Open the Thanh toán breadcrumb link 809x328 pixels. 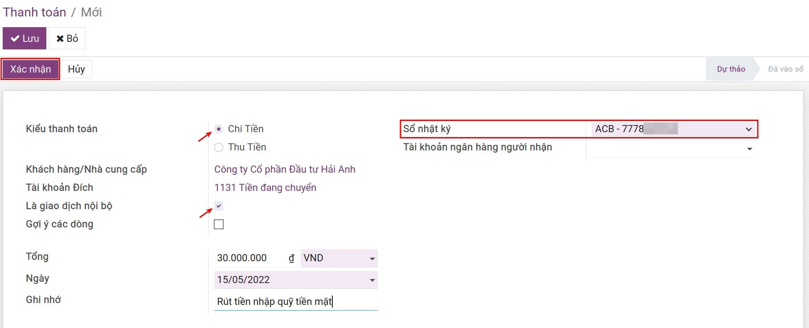pos(35,12)
